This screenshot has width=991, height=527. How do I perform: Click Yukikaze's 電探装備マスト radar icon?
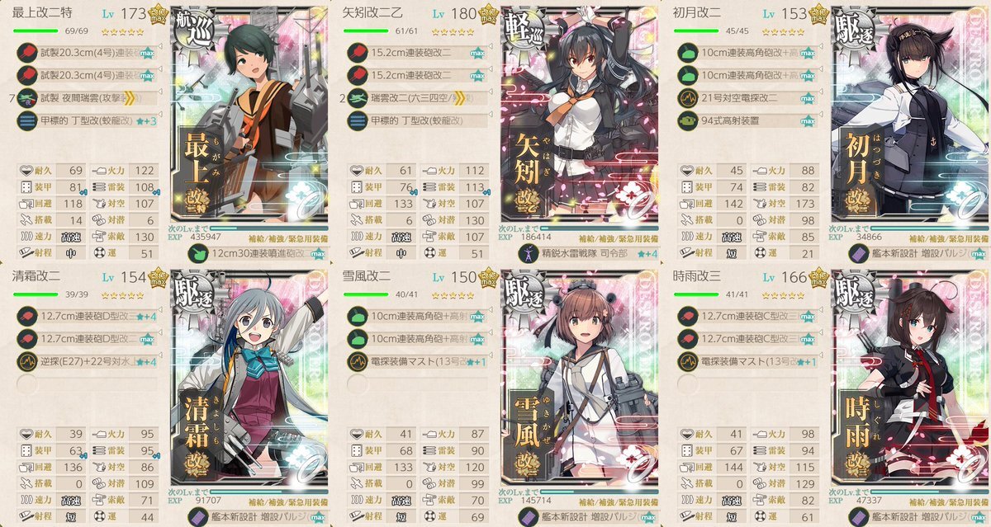pyautogui.click(x=356, y=360)
